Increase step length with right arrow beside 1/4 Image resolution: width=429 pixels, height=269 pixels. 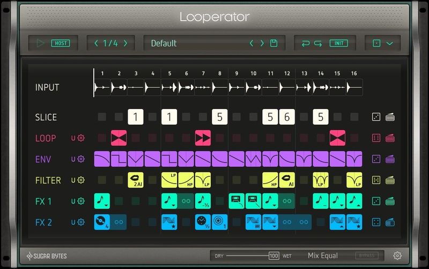tap(125, 43)
